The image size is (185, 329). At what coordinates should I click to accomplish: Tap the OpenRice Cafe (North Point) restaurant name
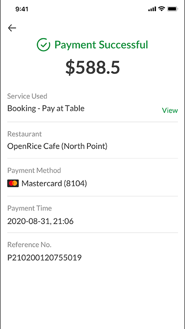click(x=57, y=146)
